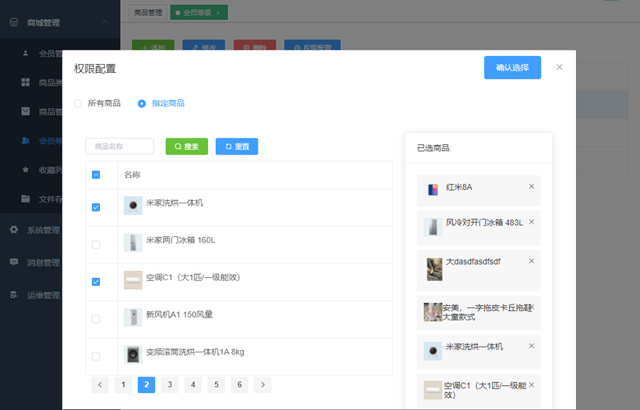The height and width of the screenshot is (410, 640).
Task: Collapse the 商城管理 sidebar menu
Action: pos(105,22)
